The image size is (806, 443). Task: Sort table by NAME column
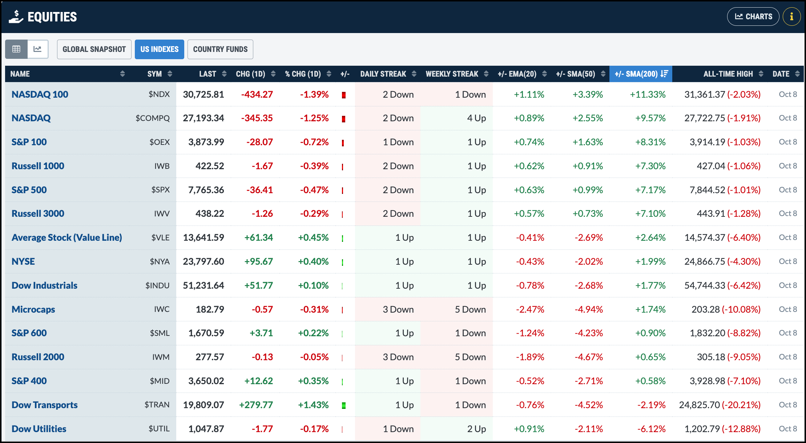coord(68,74)
